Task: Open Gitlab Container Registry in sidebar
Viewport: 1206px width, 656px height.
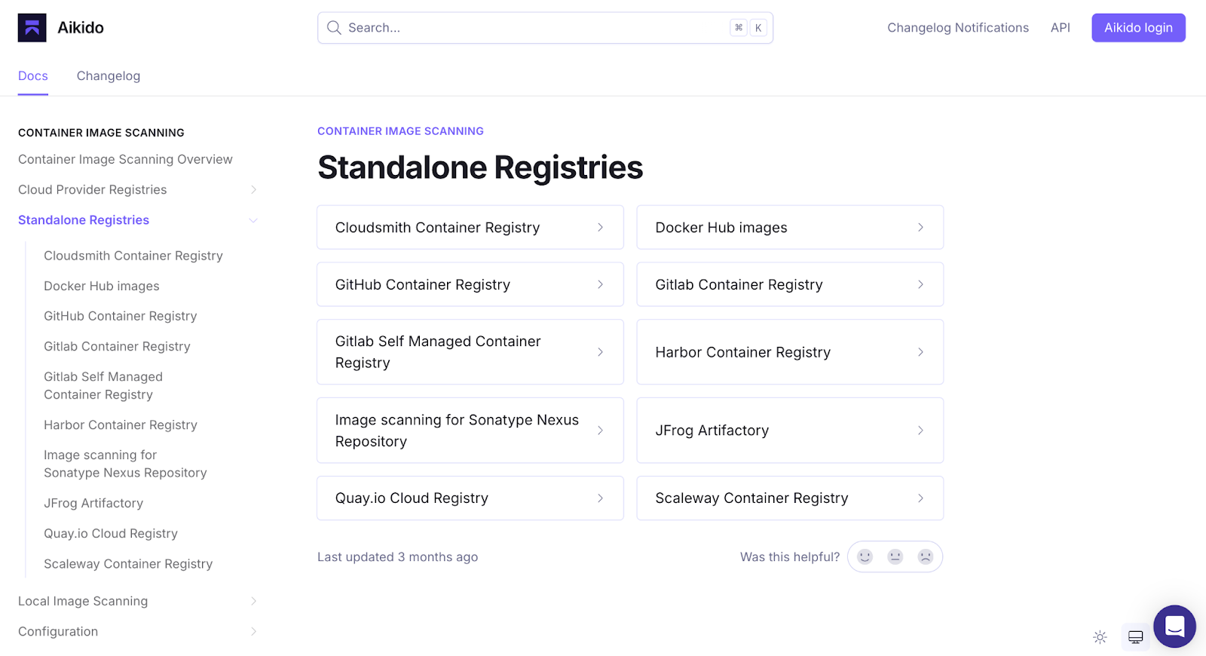Action: point(117,346)
